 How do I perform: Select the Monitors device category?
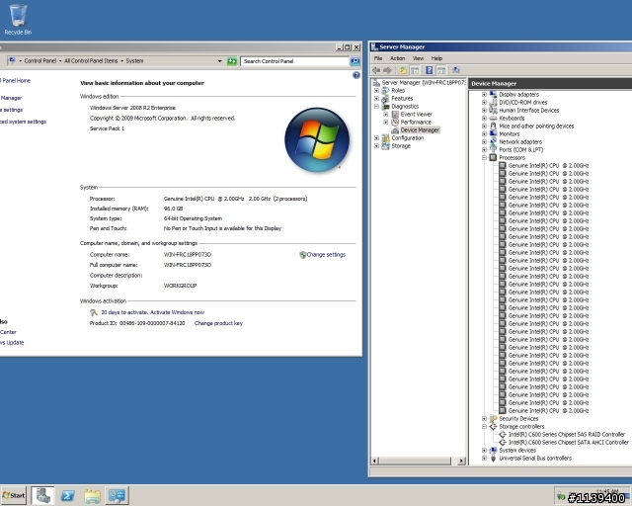[510, 134]
